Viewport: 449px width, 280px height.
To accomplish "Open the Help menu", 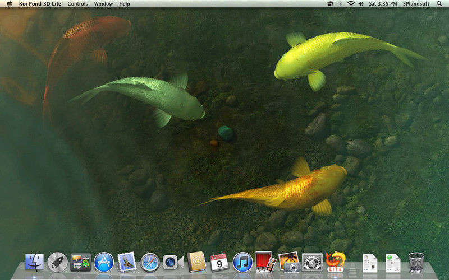I will [x=125, y=4].
